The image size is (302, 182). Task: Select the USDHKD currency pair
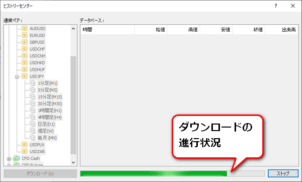[x=37, y=63]
